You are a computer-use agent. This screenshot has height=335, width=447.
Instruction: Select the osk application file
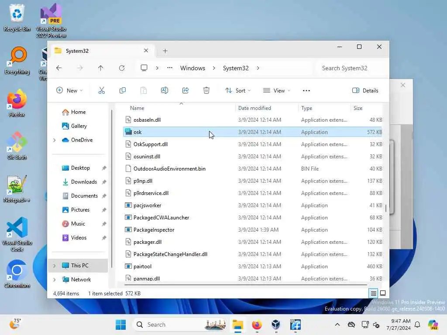tap(253, 132)
